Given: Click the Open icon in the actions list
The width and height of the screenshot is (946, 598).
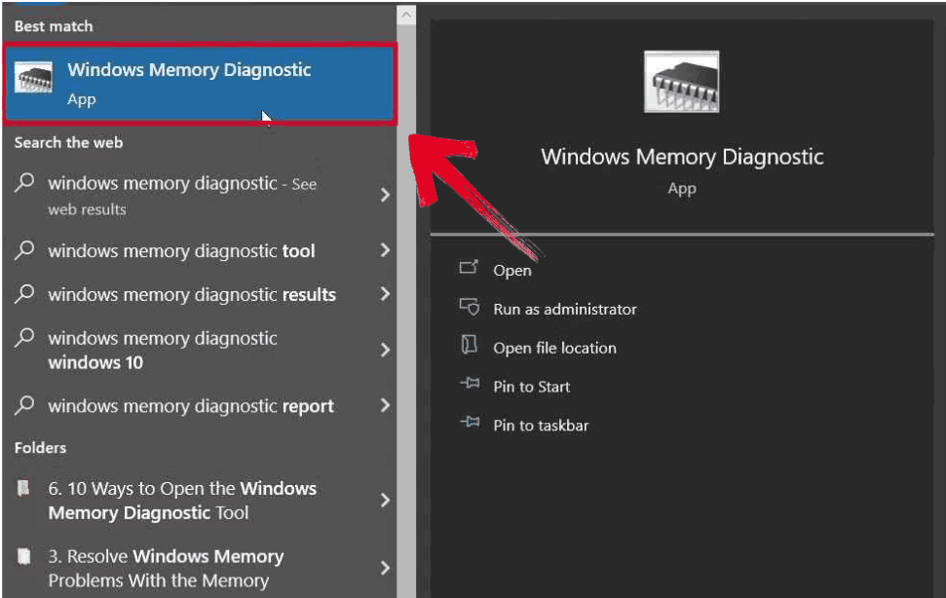Looking at the screenshot, I should tap(469, 267).
